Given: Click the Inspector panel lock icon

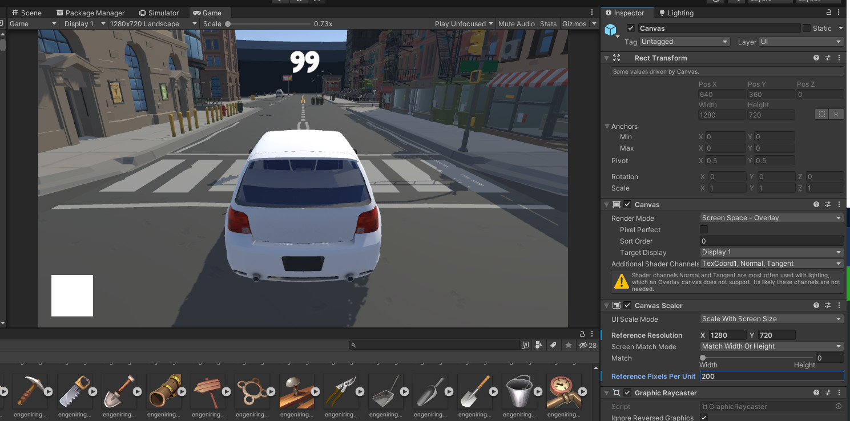Looking at the screenshot, I should coord(828,13).
